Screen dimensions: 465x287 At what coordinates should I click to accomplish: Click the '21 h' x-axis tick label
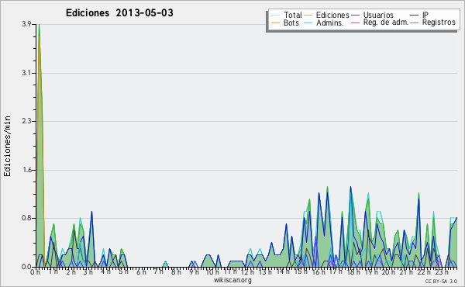(406, 271)
